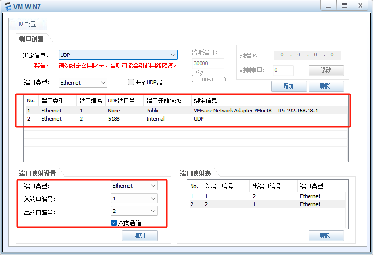
Task: Open 端口类型 Ethernet dropdown in 端口映射设置
Action: pyautogui.click(x=134, y=186)
